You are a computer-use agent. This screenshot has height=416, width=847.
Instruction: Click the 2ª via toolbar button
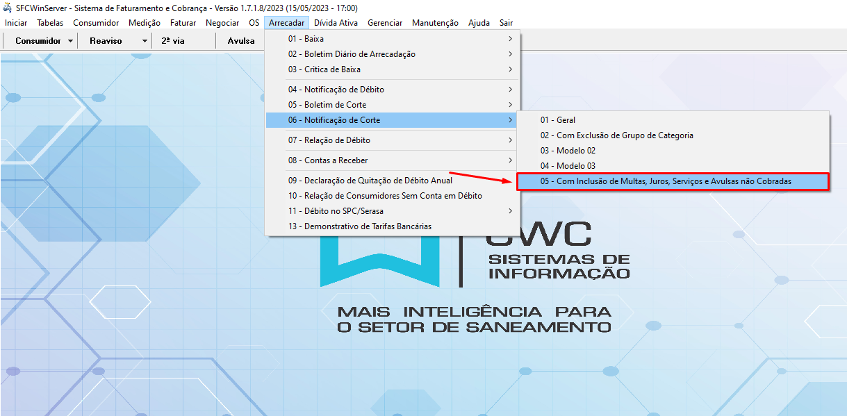[172, 41]
